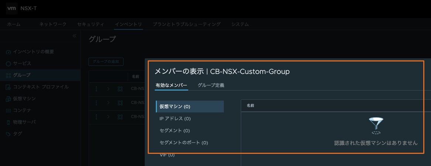
Task: Click グループの追加 button
Action: [106, 61]
